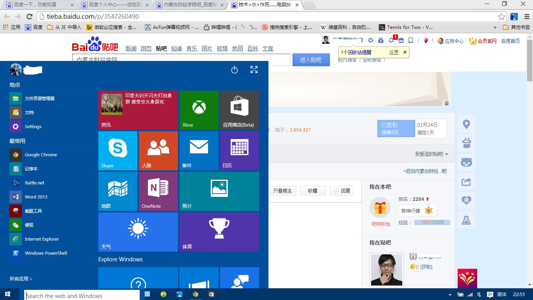Launch Internet Explorer from most used list
533x300 pixels.
(x=49, y=239)
